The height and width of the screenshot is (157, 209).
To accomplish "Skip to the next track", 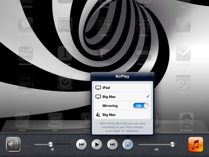I will (x=112, y=144).
